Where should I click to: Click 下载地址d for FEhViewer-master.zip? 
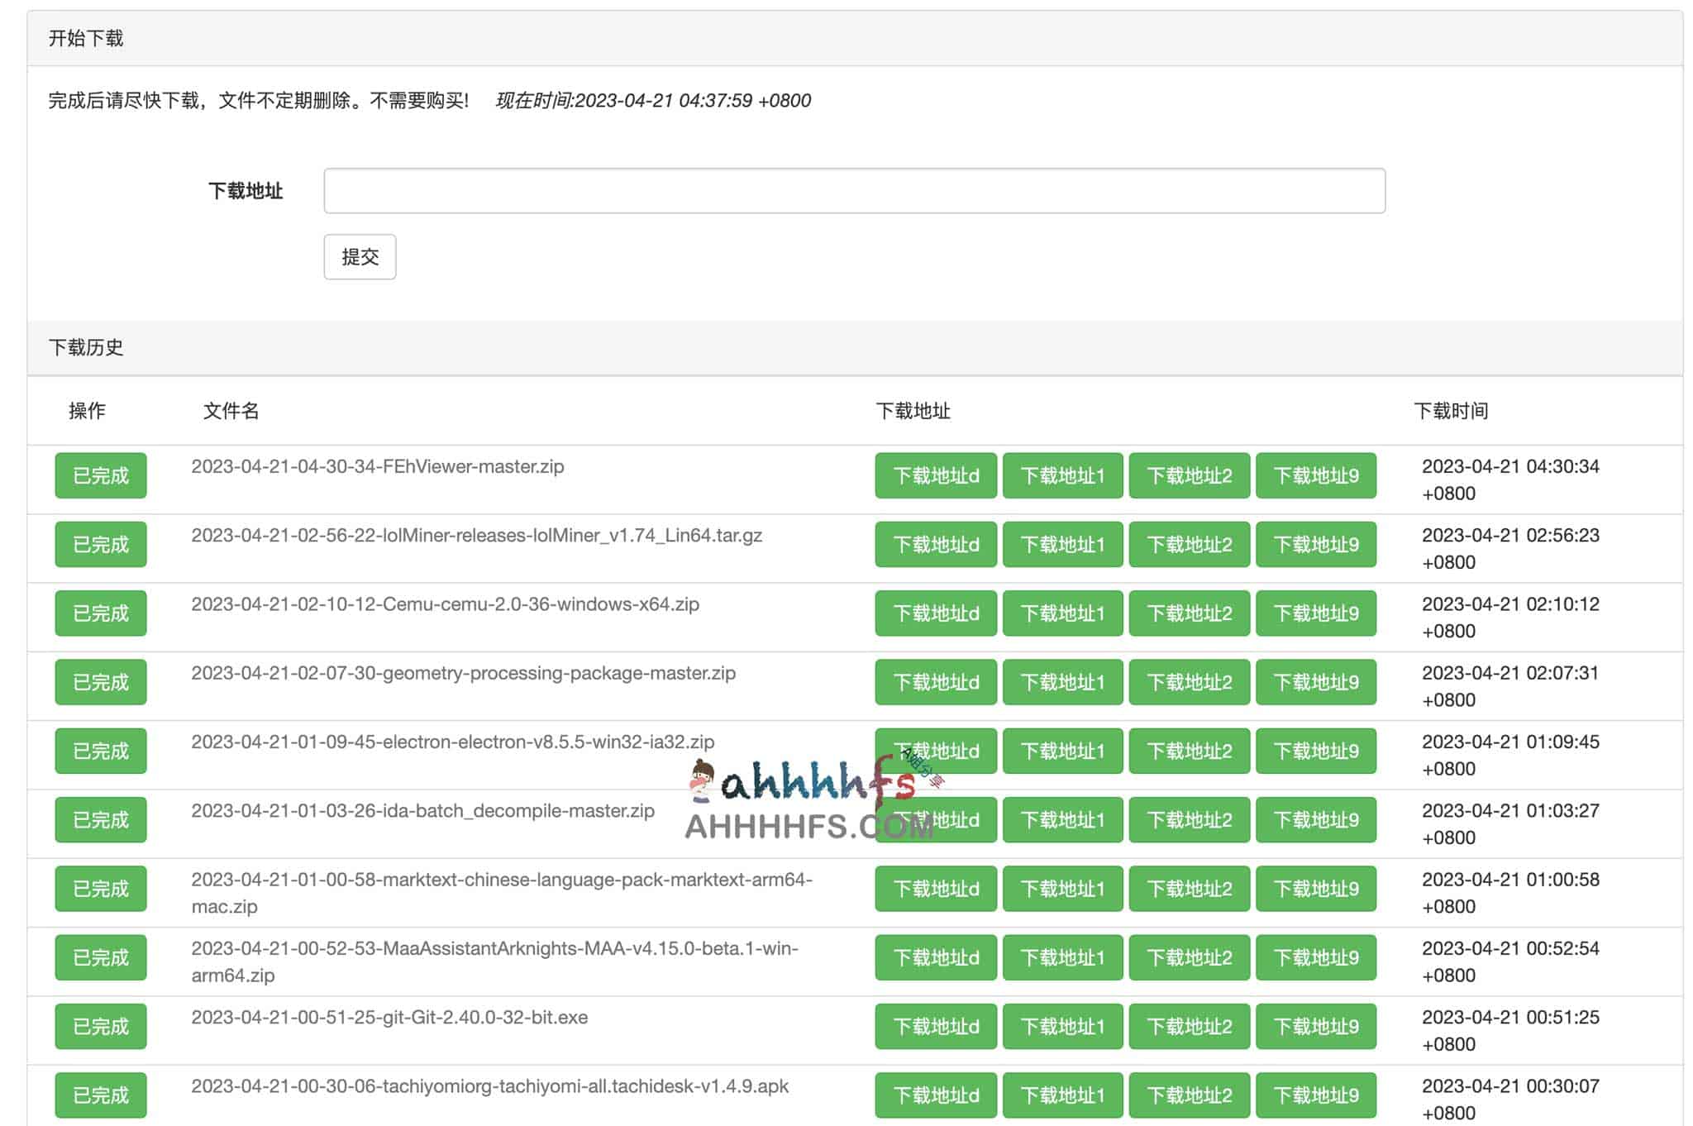pyautogui.click(x=935, y=475)
